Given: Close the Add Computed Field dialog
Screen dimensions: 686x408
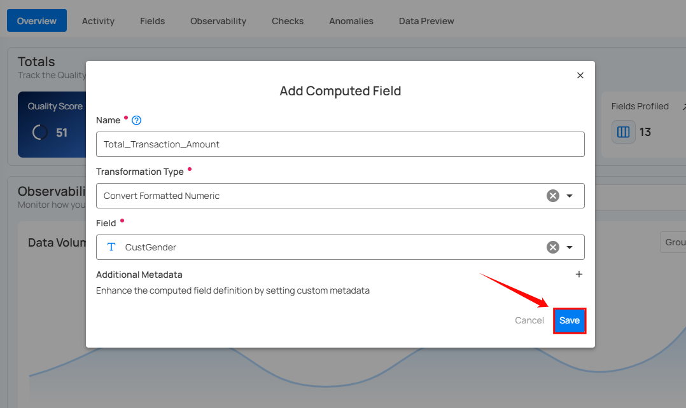Looking at the screenshot, I should [580, 75].
